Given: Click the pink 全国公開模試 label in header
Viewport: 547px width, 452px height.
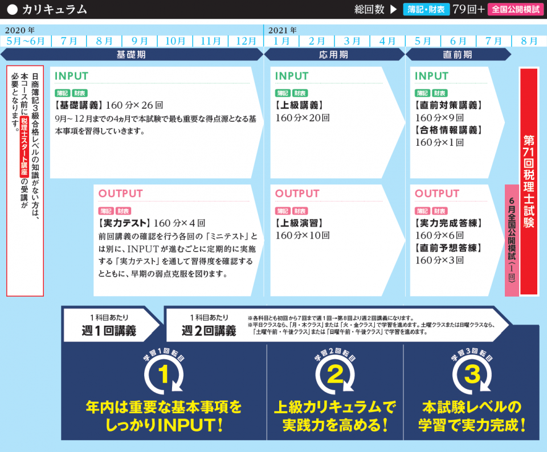Looking at the screenshot, I should (516, 10).
